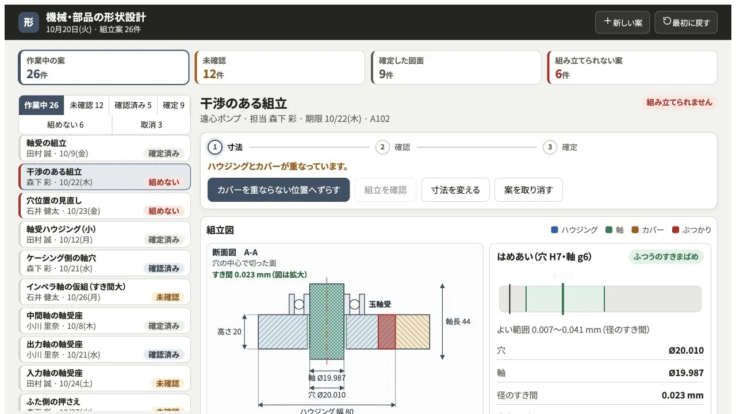The width and height of the screenshot is (736, 414).
Task: Open the 未確認 12件 summary card
Action: (279, 67)
